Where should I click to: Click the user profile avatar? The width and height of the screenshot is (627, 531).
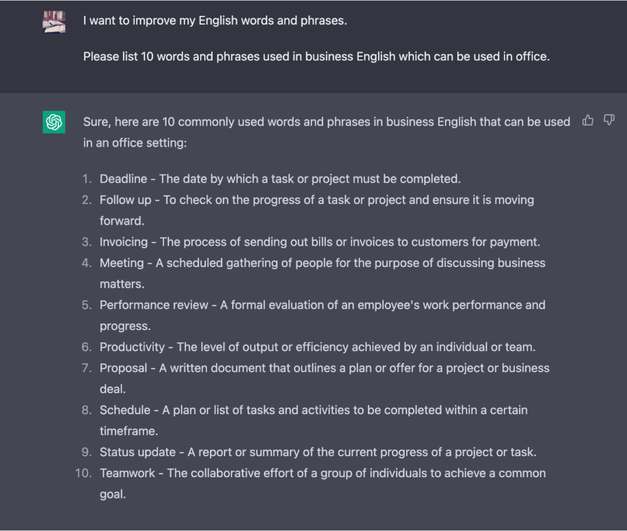click(x=54, y=21)
